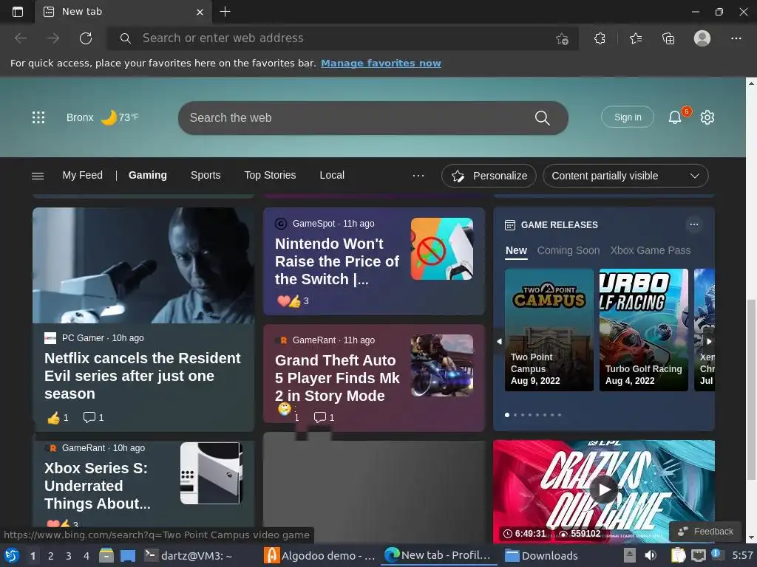This screenshot has width=757, height=567.
Task: Open the Bronx weather widget
Action: pos(102,117)
